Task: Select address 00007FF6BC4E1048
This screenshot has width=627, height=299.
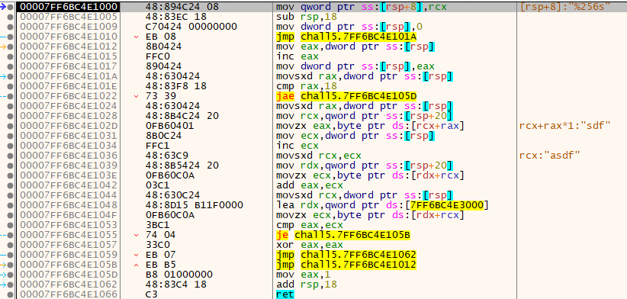Action: [x=69, y=205]
